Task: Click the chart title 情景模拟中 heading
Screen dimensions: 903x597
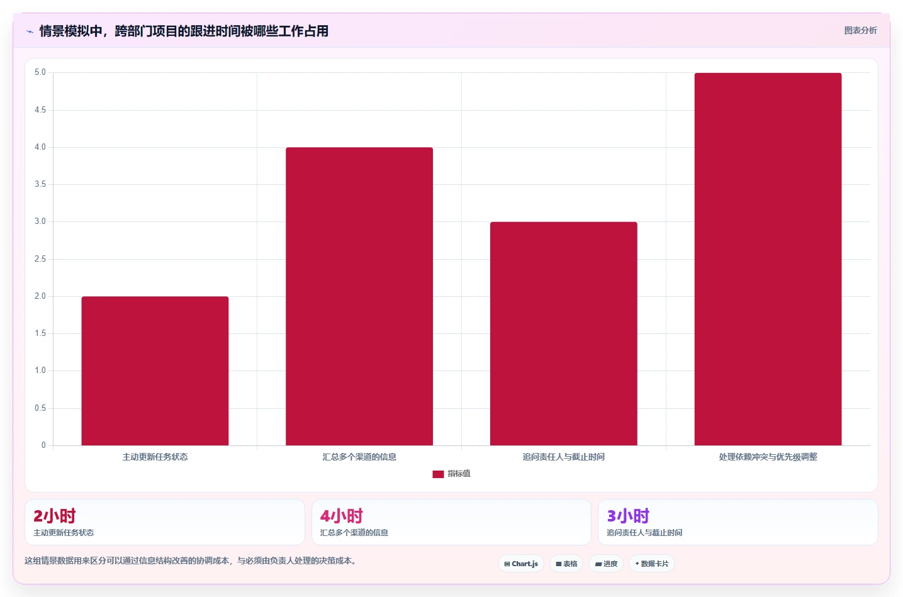Action: pos(184,31)
